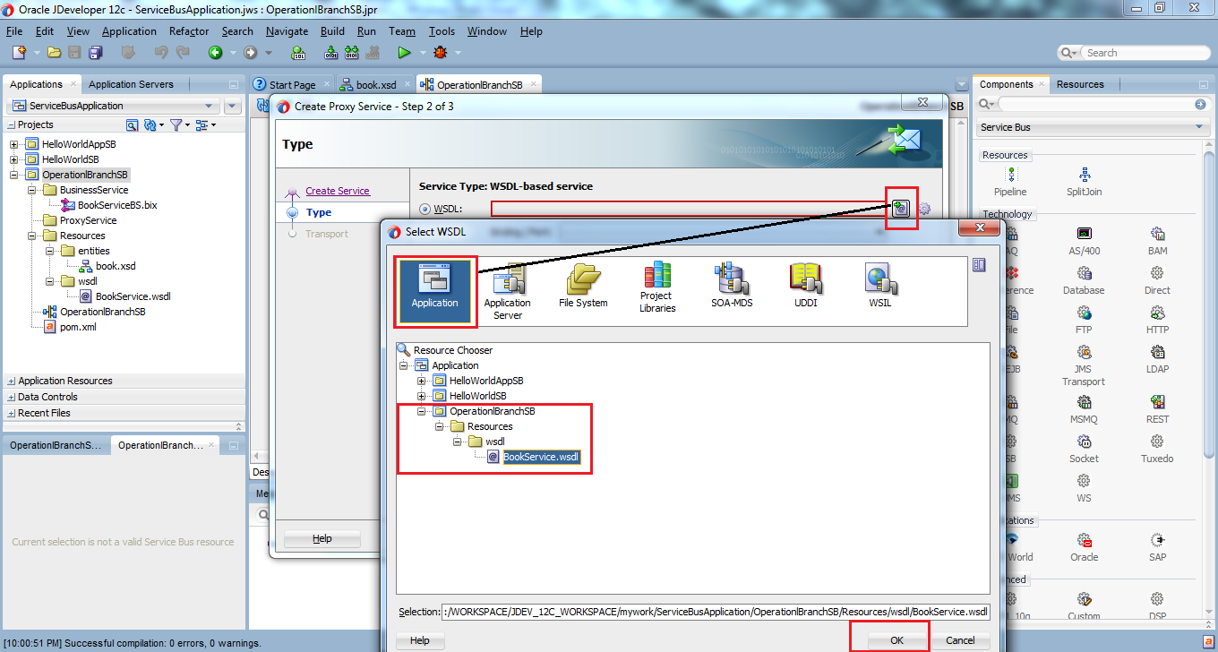Select the Application Server source icon
Screen dimensions: 1218x652
tap(507, 291)
